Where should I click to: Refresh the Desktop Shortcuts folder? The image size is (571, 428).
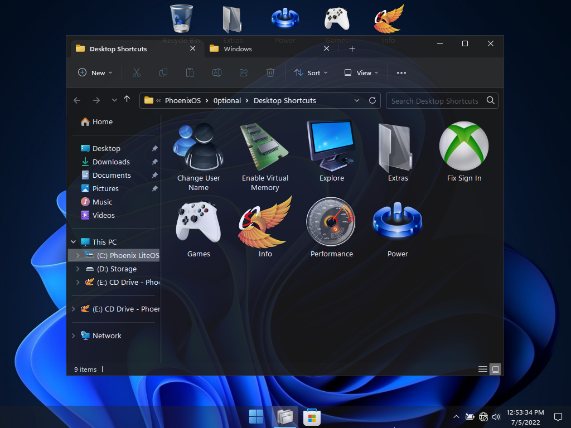(x=372, y=100)
